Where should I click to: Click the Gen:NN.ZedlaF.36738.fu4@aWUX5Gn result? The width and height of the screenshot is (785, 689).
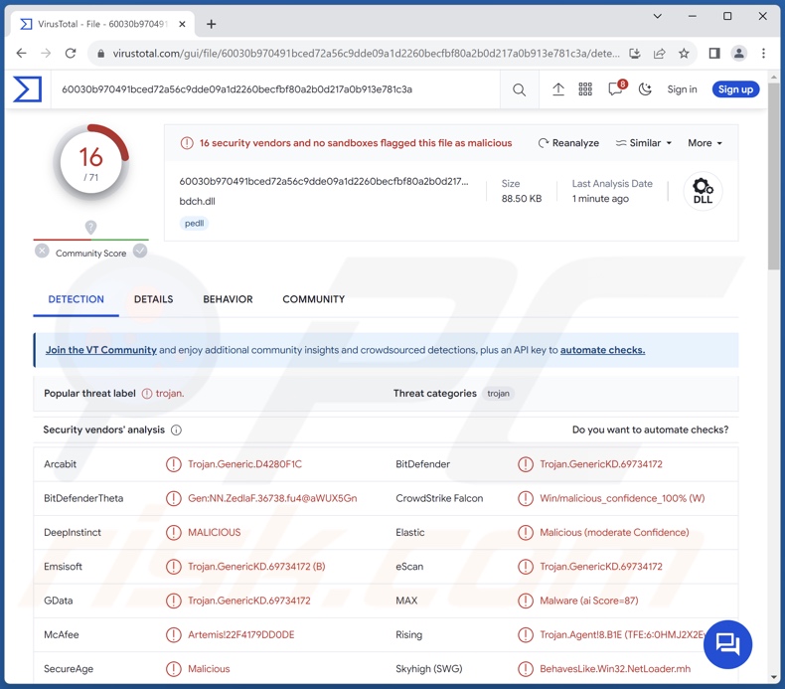[x=272, y=498]
